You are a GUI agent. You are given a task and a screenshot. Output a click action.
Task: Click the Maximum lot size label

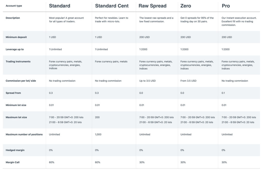pyautogui.click(x=16, y=117)
